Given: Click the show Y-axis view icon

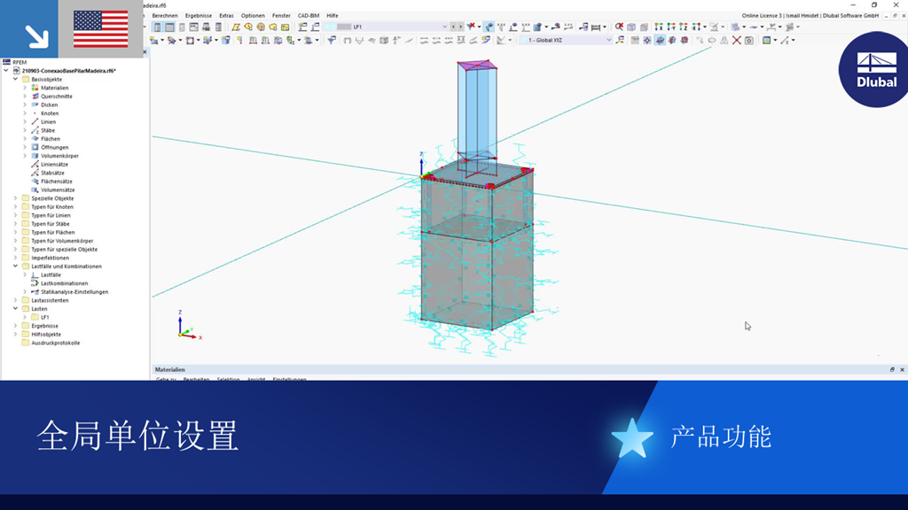Looking at the screenshot, I should click(671, 27).
